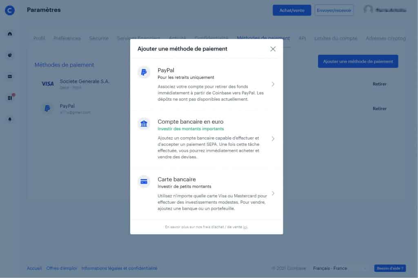Open the messages icon in the sidebar

tap(9, 76)
